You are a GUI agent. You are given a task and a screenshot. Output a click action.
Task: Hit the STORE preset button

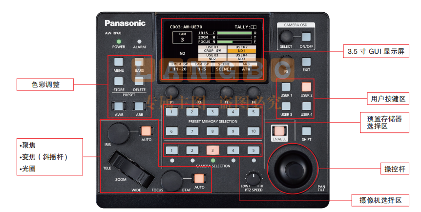click(x=118, y=81)
